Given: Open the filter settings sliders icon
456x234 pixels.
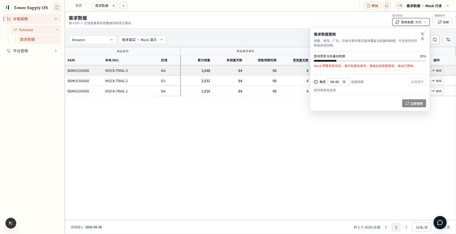Looking at the screenshot, I should pyautogui.click(x=448, y=40).
